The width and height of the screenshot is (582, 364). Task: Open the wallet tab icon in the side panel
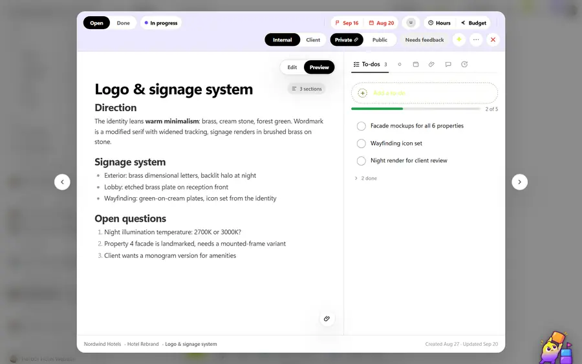tap(416, 64)
